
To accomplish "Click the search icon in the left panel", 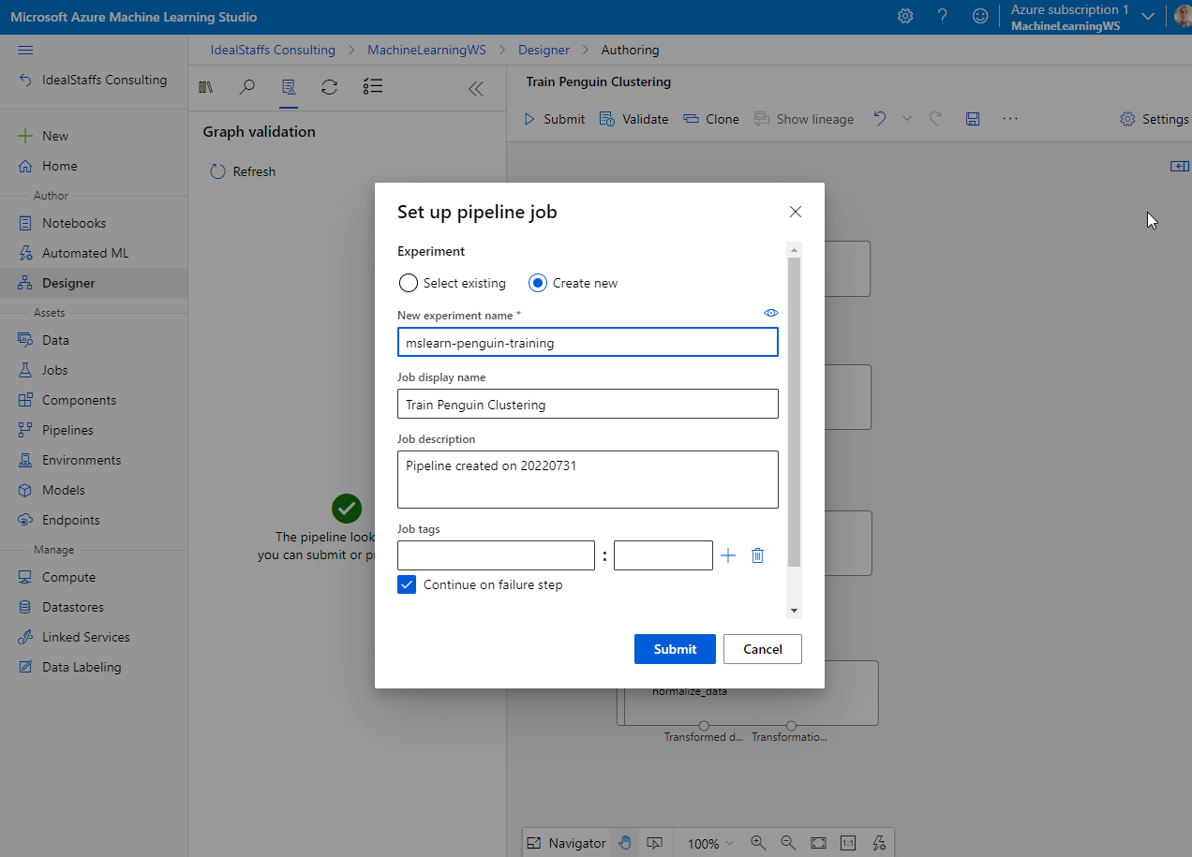I will pyautogui.click(x=246, y=87).
